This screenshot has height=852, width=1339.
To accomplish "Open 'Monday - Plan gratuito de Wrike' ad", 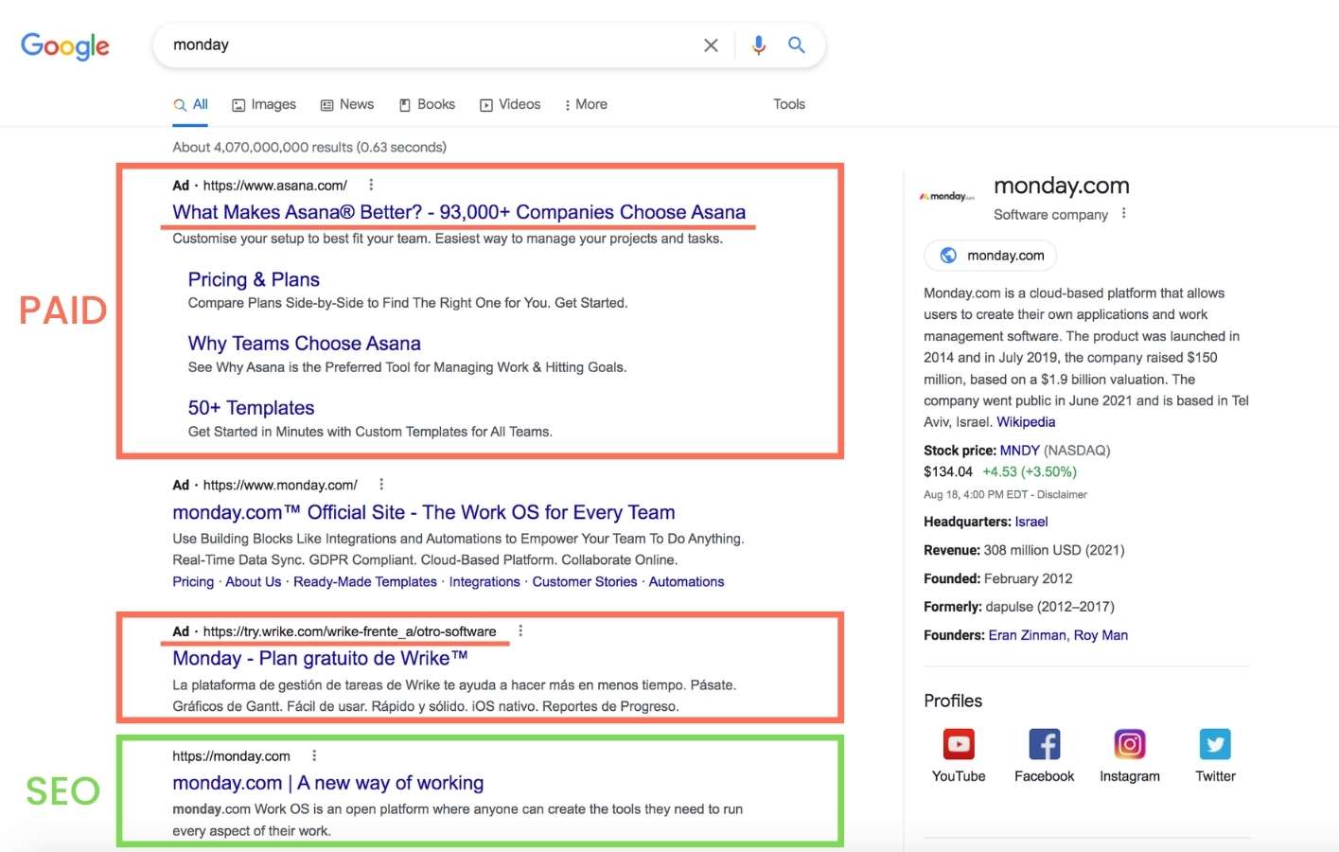I will (320, 658).
